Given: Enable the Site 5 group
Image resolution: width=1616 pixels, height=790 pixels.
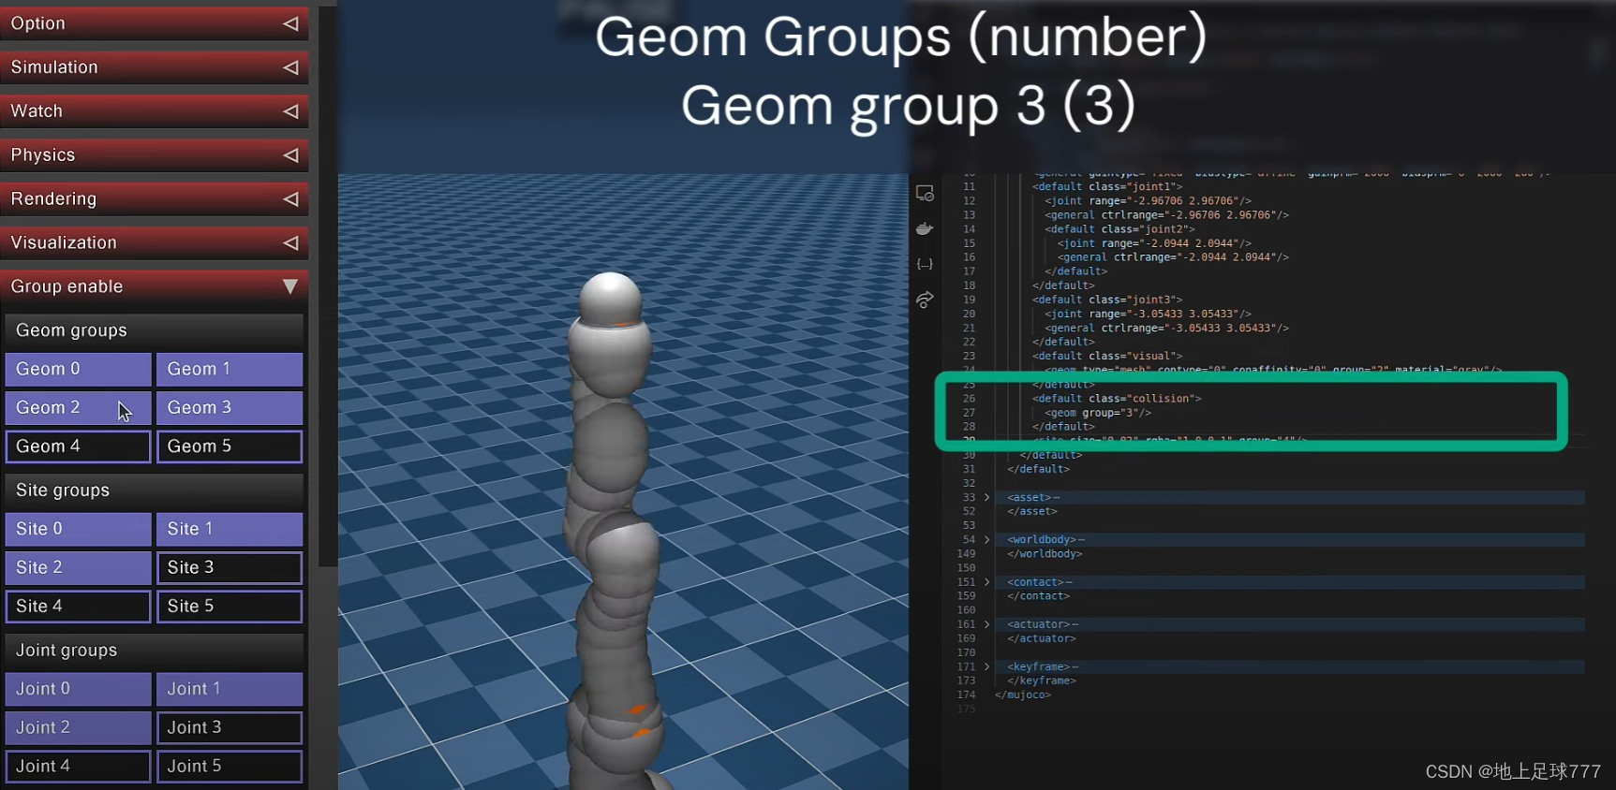Looking at the screenshot, I should pyautogui.click(x=230, y=607).
